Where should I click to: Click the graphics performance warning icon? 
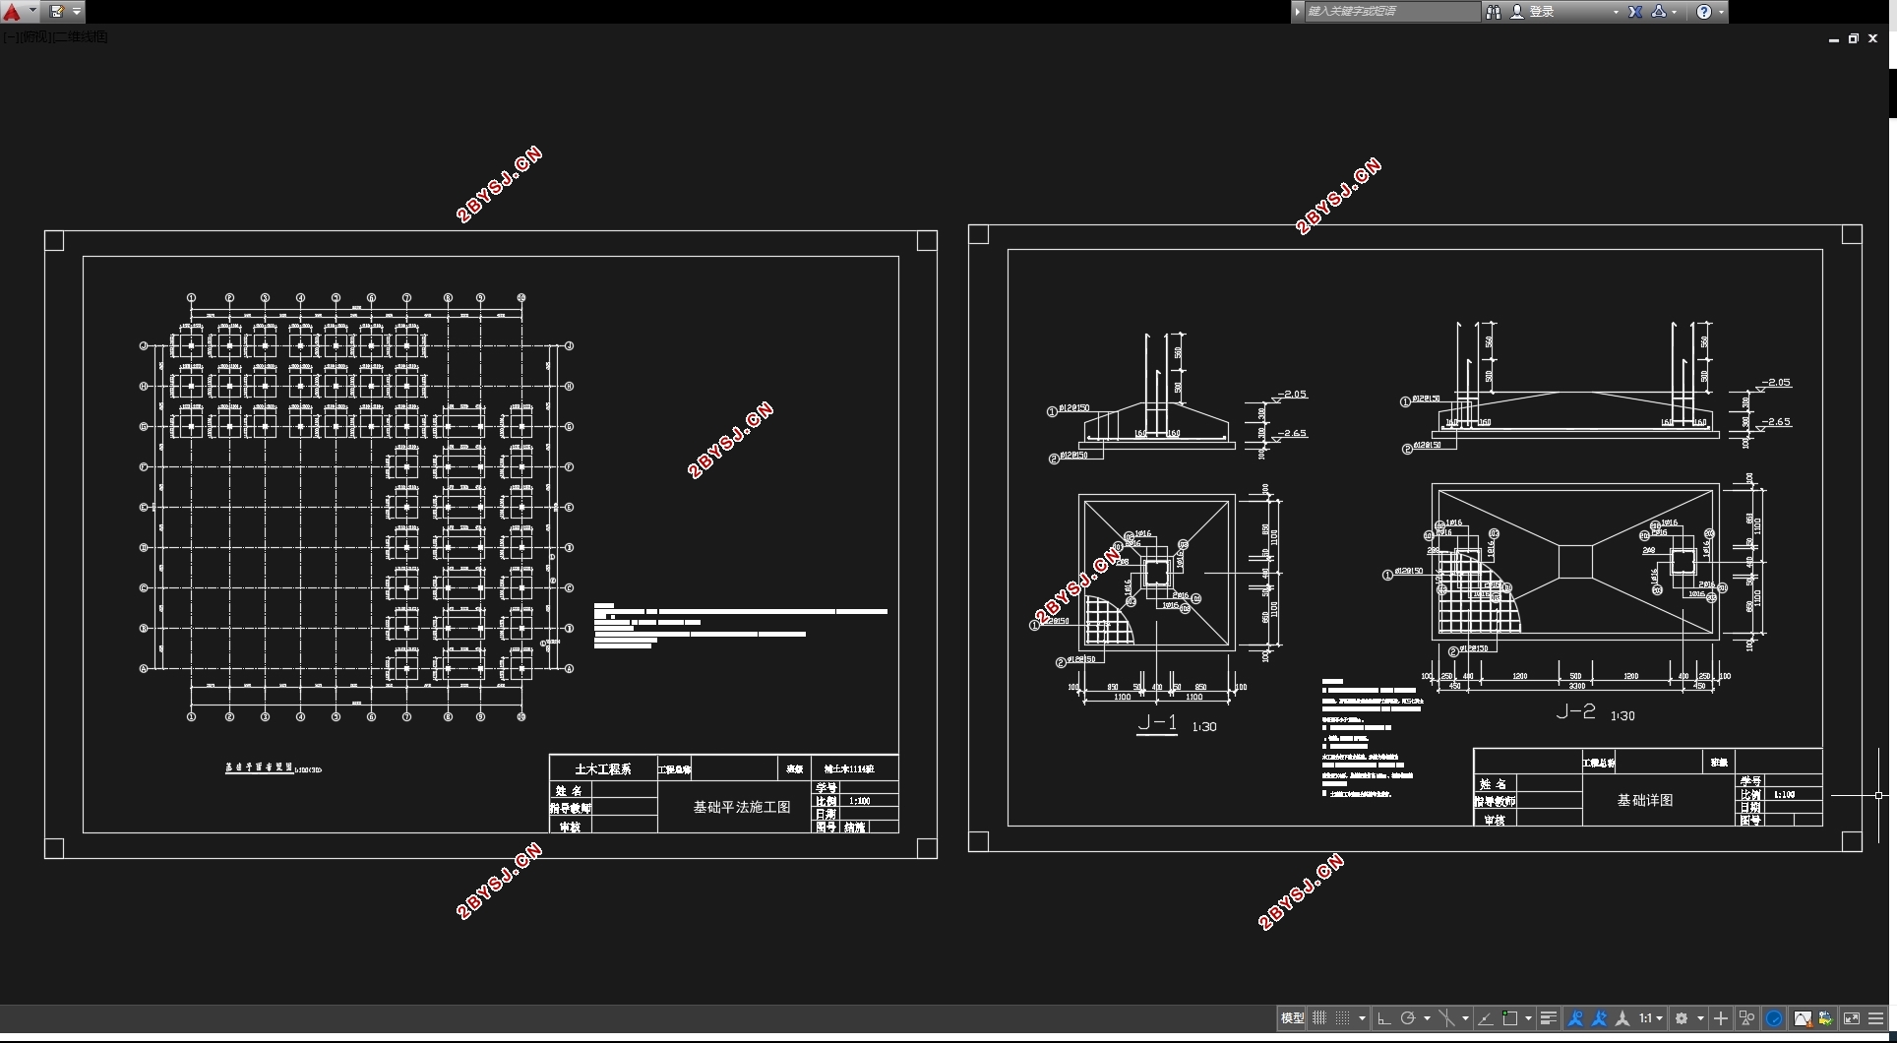point(1803,1018)
